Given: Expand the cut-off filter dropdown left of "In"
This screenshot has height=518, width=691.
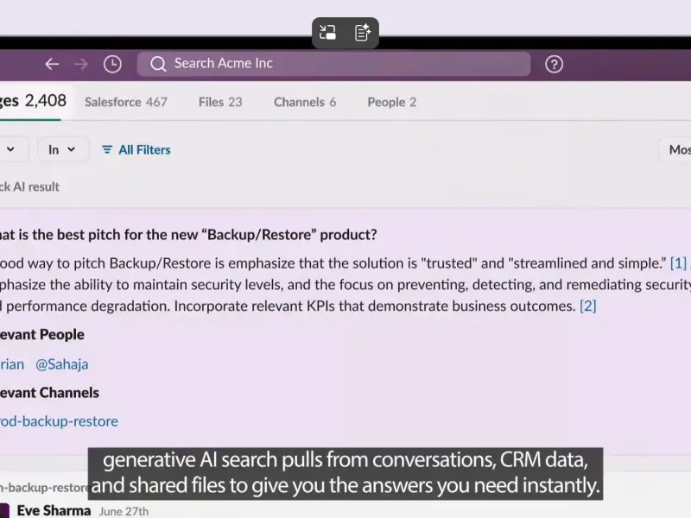Looking at the screenshot, I should [11, 149].
